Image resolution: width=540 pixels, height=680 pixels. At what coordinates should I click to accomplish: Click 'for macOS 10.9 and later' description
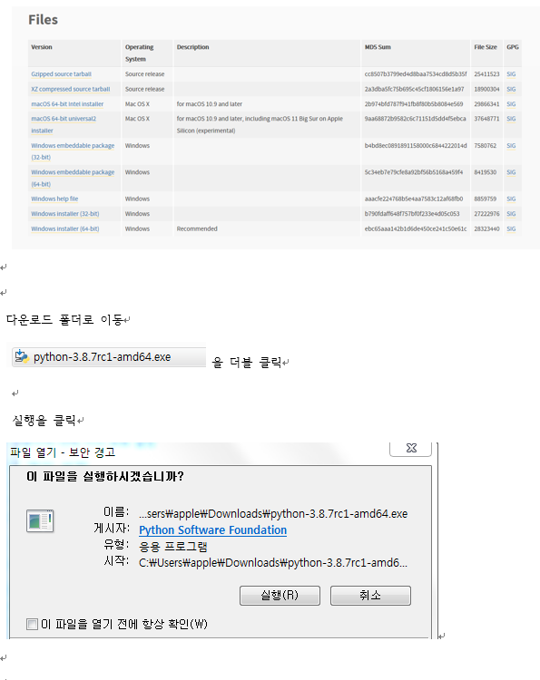(x=210, y=104)
